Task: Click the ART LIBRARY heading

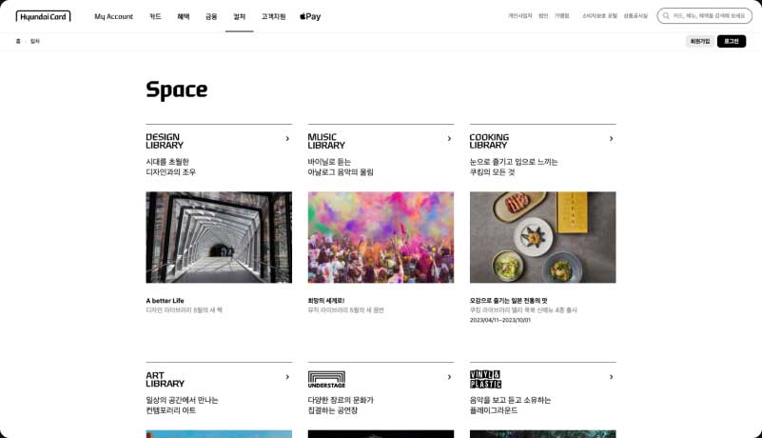Action: coord(166,380)
